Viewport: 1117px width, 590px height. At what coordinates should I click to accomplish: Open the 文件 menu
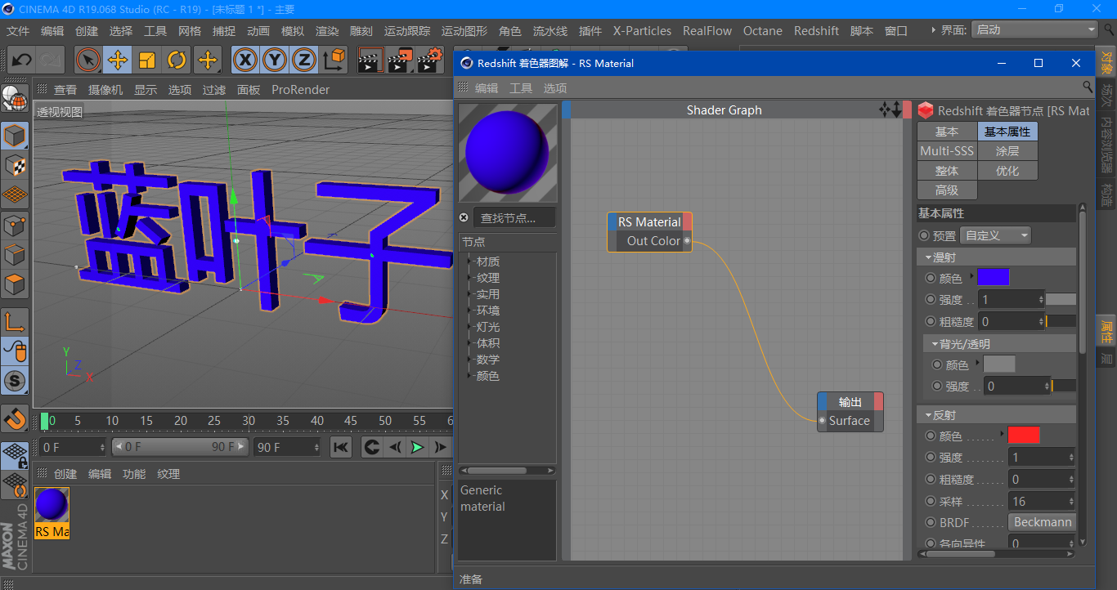18,31
